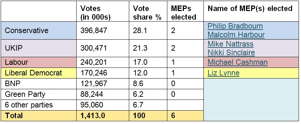The height and width of the screenshot is (124, 301).
Task: Click the Green Party row label
Action: 25,94
